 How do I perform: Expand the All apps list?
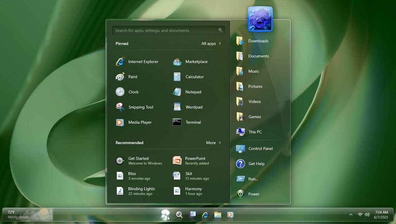coord(211,44)
